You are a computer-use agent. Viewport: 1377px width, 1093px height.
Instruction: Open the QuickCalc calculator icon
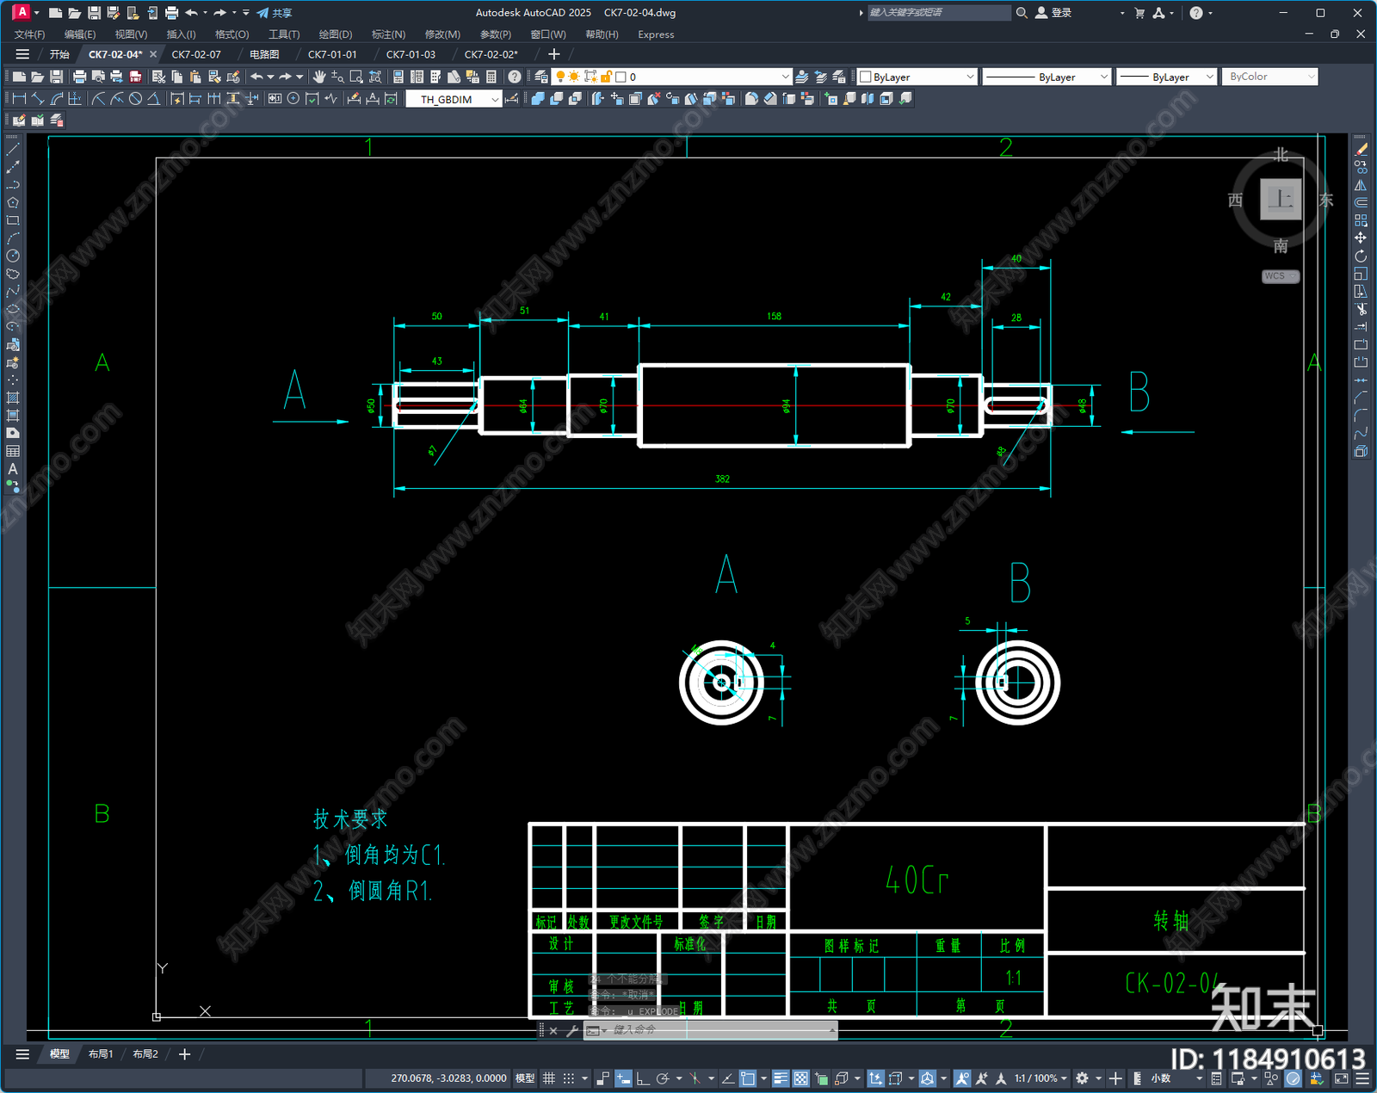[491, 77]
